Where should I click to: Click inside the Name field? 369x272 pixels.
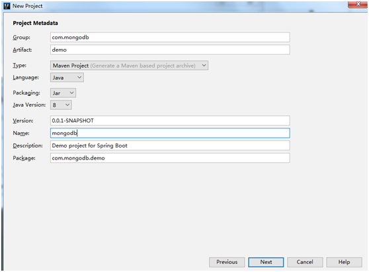tap(170, 133)
